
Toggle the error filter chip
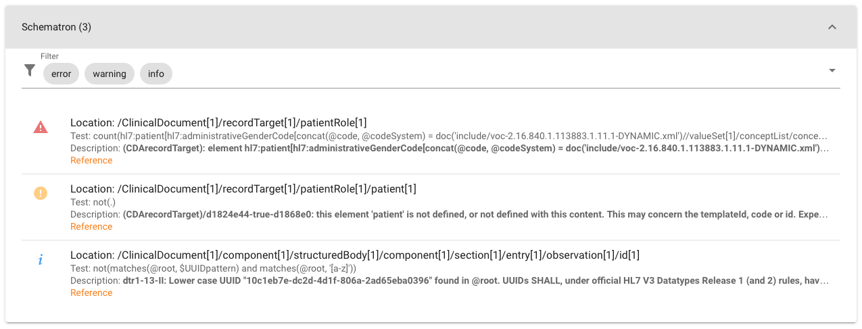click(x=61, y=74)
